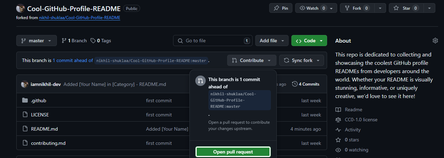This screenshot has width=444, height=158.
Task: Click the Sync fork button
Action: [301, 60]
